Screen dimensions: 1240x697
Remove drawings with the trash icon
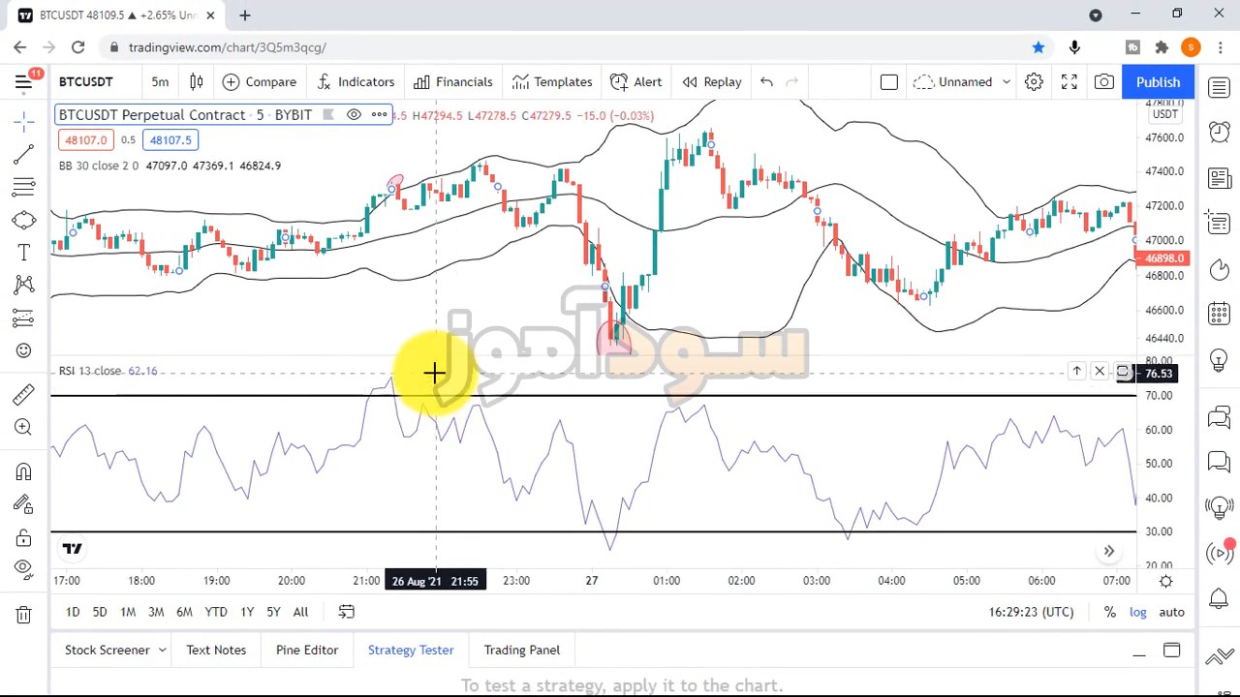coord(23,615)
